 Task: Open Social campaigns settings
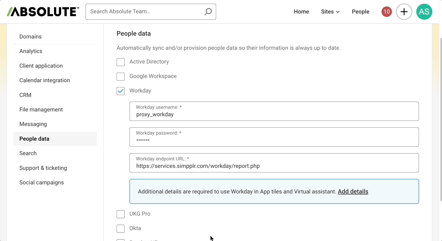point(41,182)
